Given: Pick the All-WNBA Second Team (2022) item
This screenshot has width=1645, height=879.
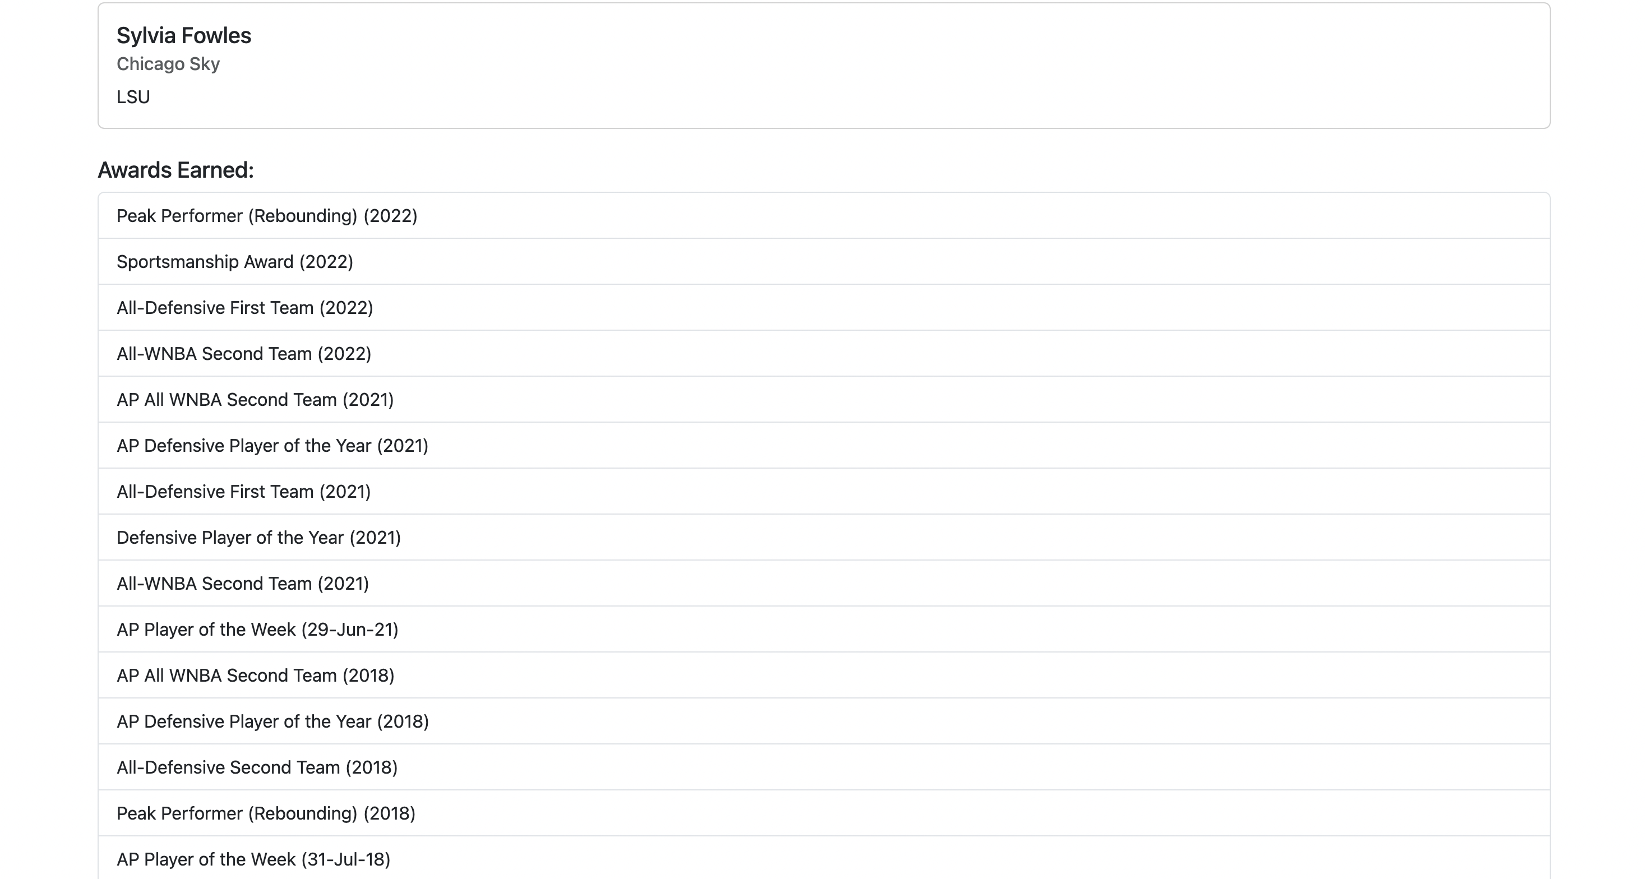Looking at the screenshot, I should pos(244,354).
